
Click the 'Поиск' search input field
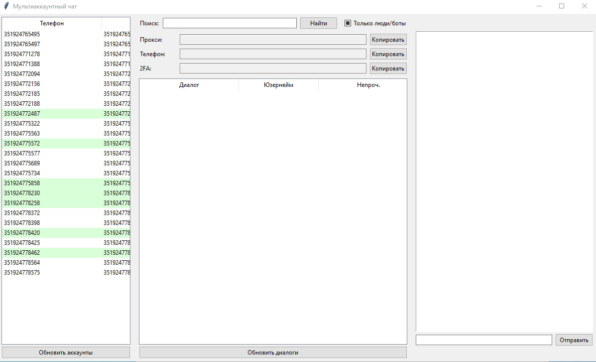point(230,23)
